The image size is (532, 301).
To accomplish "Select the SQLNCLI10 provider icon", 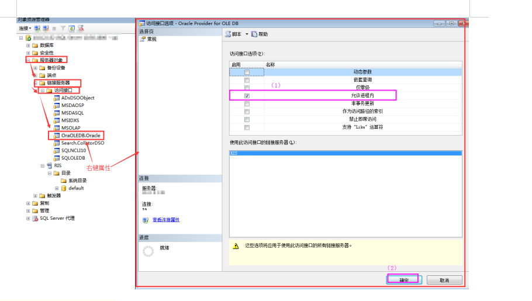I will pyautogui.click(x=57, y=150).
